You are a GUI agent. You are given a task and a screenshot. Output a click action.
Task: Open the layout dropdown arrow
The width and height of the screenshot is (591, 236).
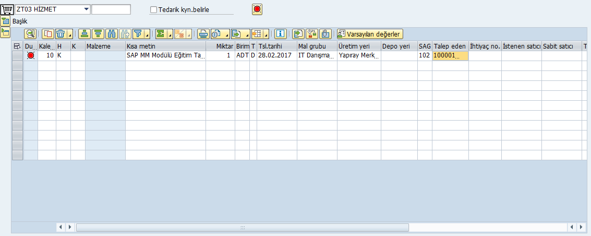click(266, 34)
